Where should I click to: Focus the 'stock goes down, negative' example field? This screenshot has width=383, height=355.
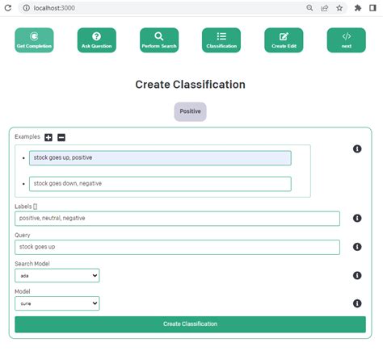coord(160,184)
